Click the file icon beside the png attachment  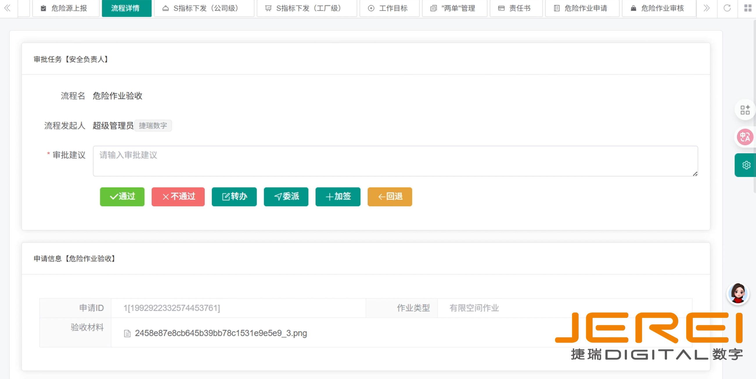(x=127, y=333)
